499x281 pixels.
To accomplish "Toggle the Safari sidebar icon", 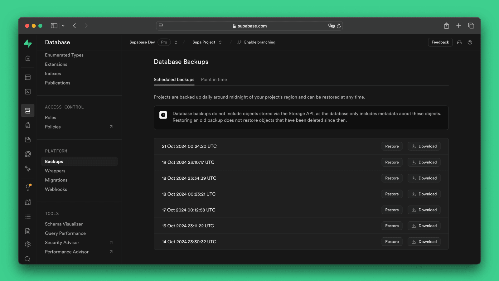I will [x=54, y=26].
